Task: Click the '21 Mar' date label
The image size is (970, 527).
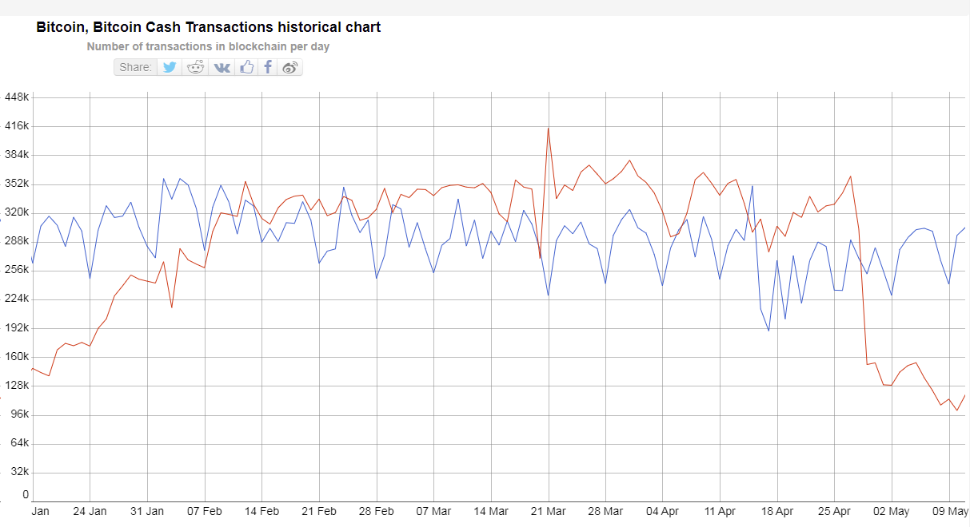Action: click(x=549, y=511)
